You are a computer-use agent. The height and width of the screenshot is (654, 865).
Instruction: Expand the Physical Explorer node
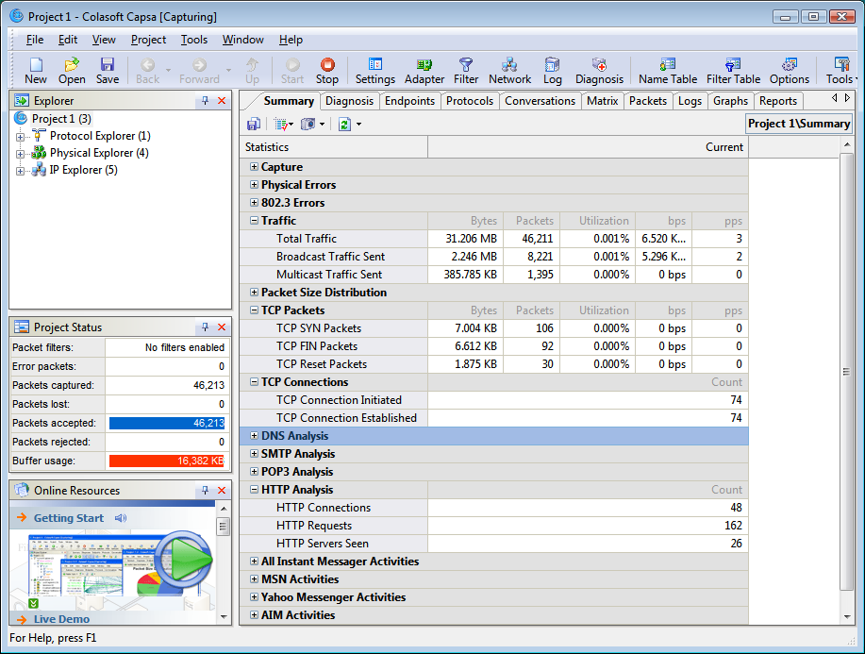click(x=21, y=154)
